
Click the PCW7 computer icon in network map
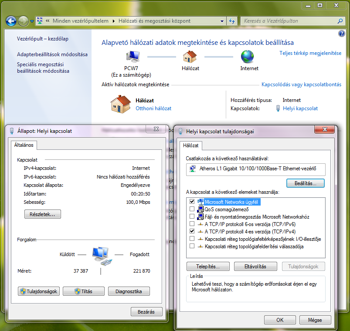[133, 57]
